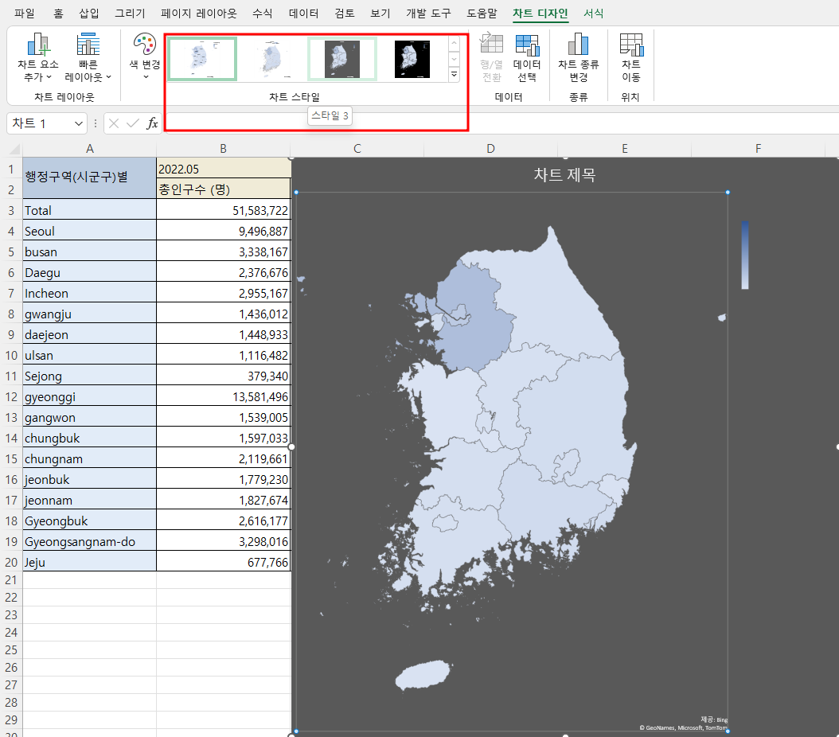
Task: Open the 파일 tab
Action: pyautogui.click(x=25, y=14)
